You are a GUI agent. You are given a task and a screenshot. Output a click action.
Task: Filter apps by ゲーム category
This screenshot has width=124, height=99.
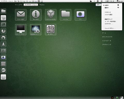[x=104, y=33]
